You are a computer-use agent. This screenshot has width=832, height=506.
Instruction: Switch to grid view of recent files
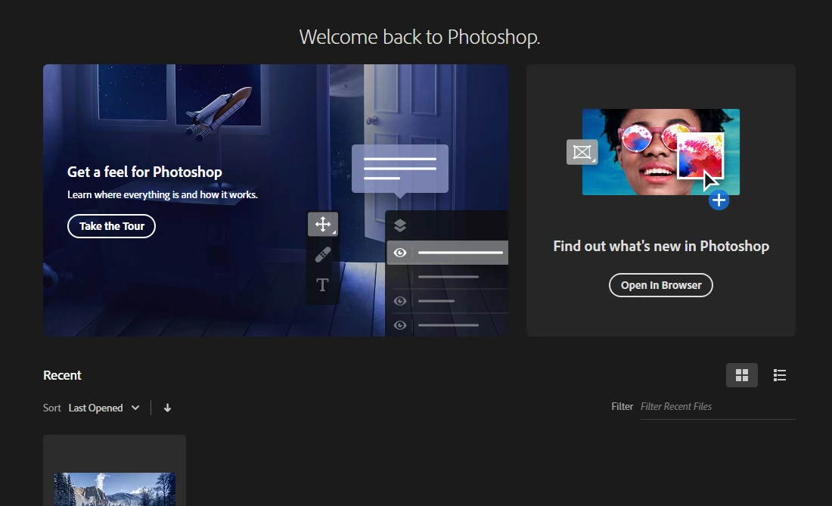coord(742,375)
